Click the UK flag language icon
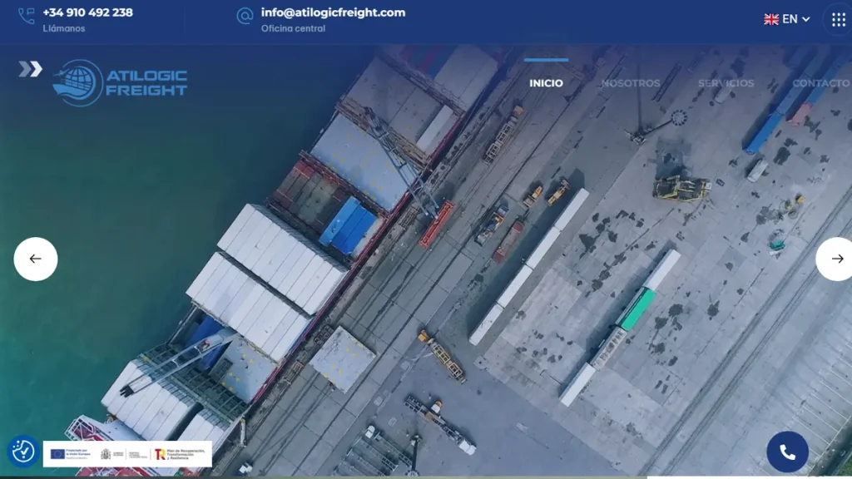Screen dimensions: 852x479 pyautogui.click(x=771, y=20)
